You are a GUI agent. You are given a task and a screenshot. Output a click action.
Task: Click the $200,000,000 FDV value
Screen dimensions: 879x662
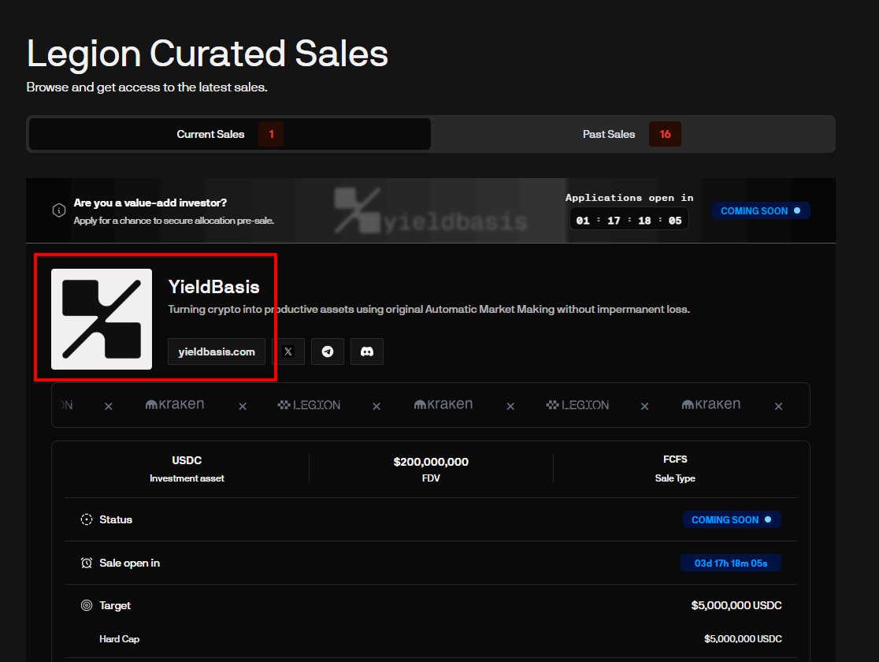point(431,462)
